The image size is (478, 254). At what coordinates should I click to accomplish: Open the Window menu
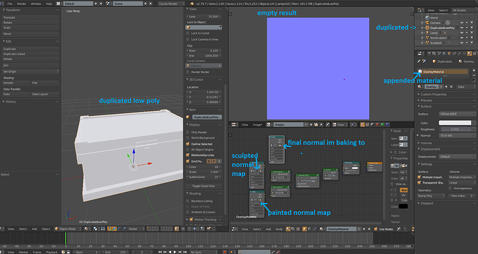coord(36,3)
